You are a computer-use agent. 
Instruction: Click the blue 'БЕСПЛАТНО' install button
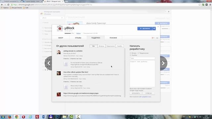tap(145, 28)
